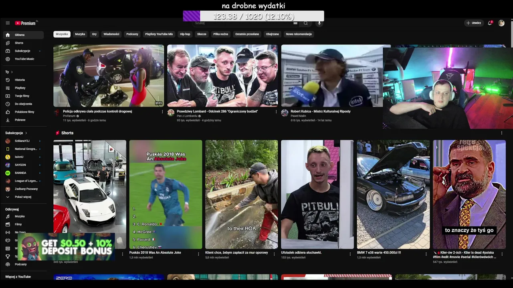Open Paweł Malin channel name link
This screenshot has height=288, width=513.
pyautogui.click(x=298, y=116)
